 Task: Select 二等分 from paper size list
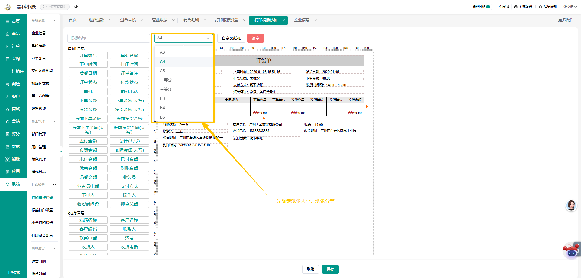[x=184, y=80]
